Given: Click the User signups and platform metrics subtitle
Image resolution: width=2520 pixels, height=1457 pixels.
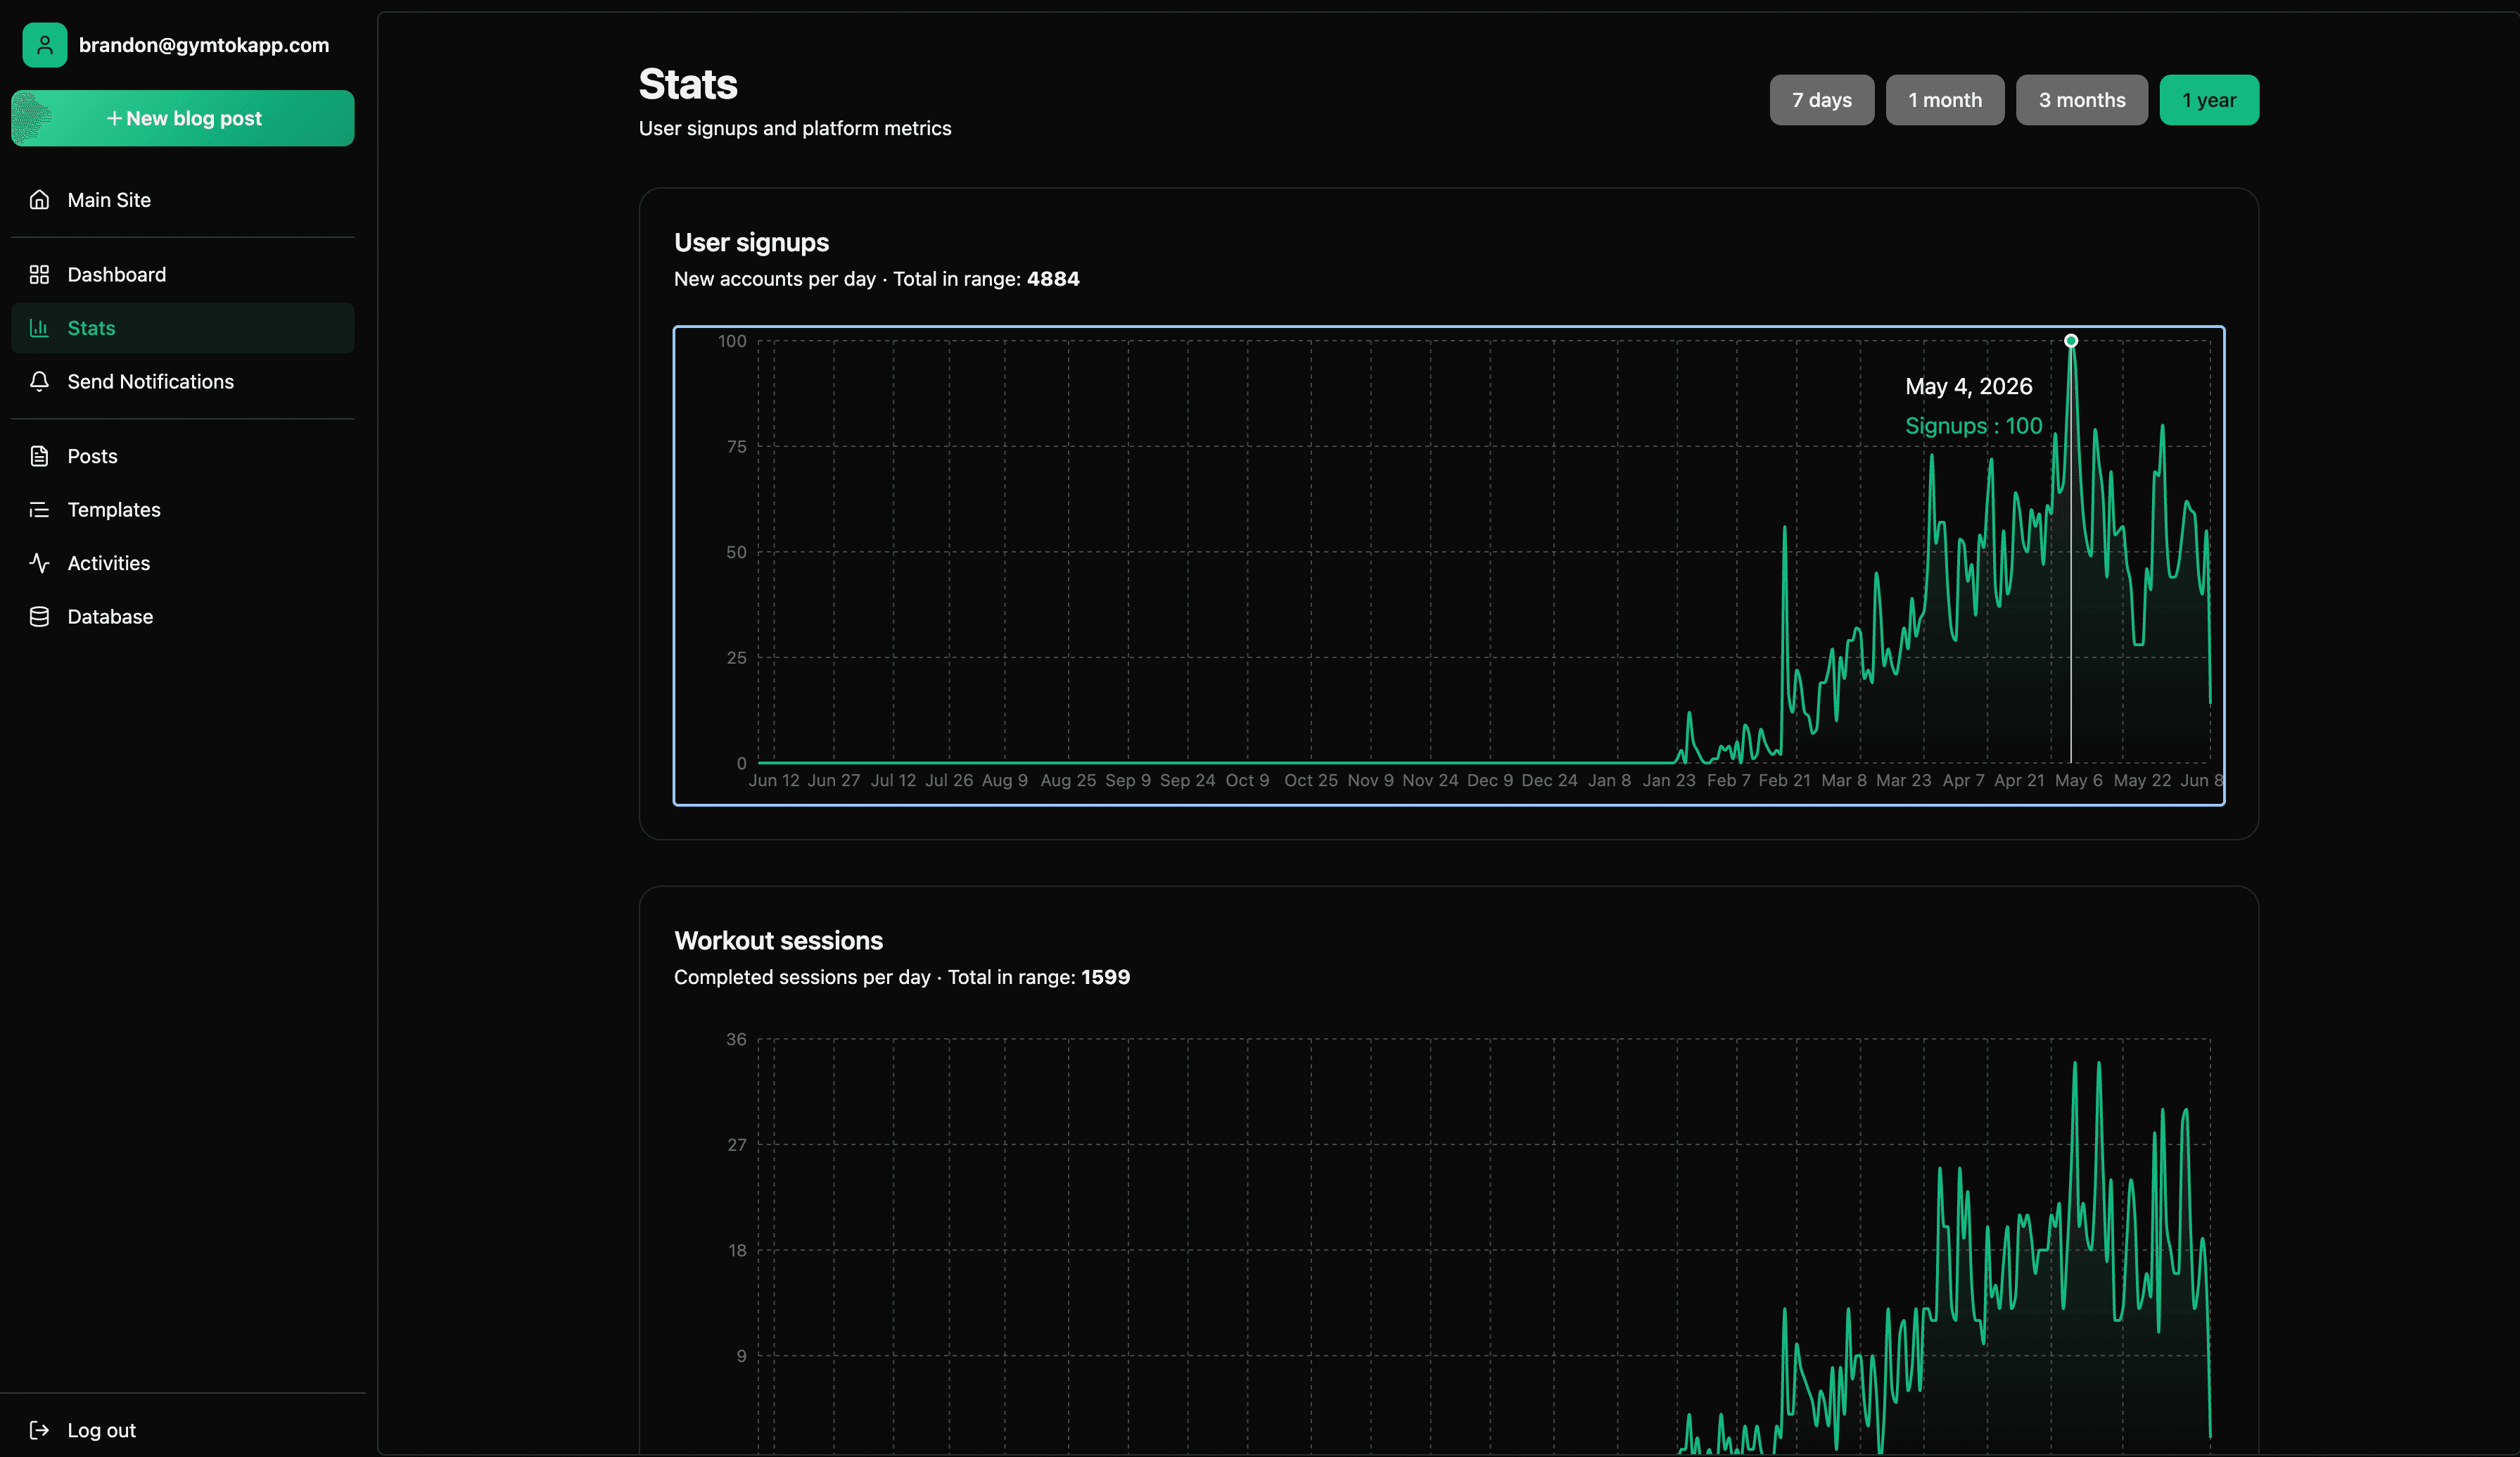Looking at the screenshot, I should pyautogui.click(x=795, y=128).
